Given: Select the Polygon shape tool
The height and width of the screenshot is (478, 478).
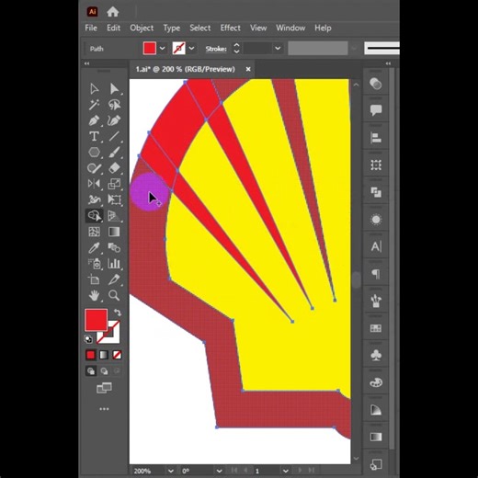Looking at the screenshot, I should point(95,153).
